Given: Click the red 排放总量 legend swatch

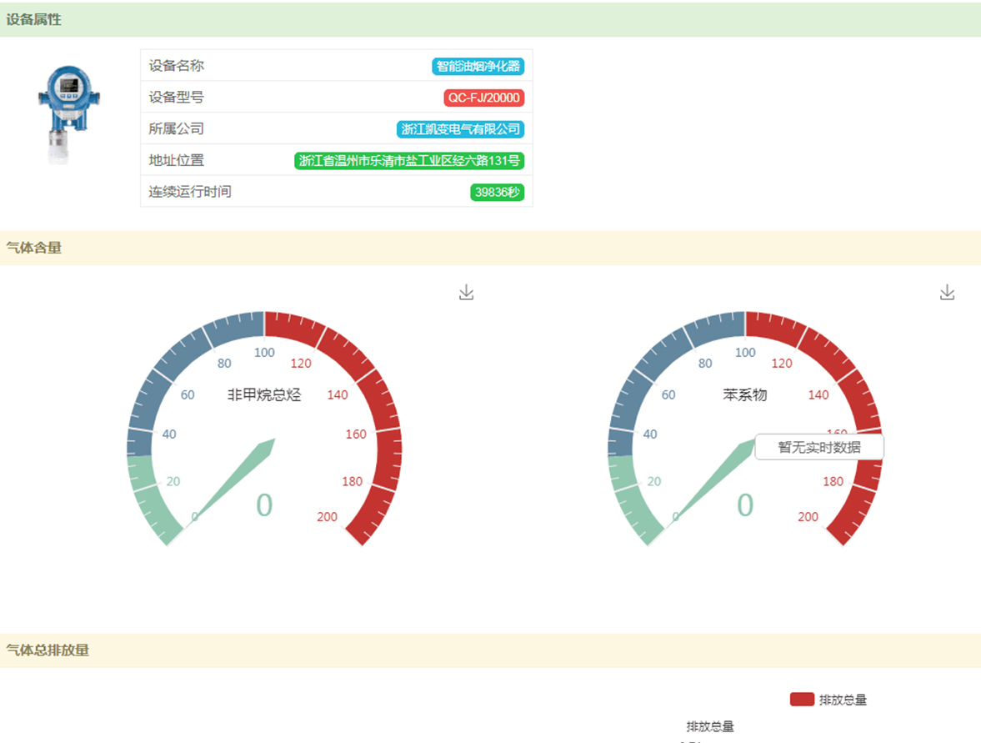Looking at the screenshot, I should (x=802, y=699).
